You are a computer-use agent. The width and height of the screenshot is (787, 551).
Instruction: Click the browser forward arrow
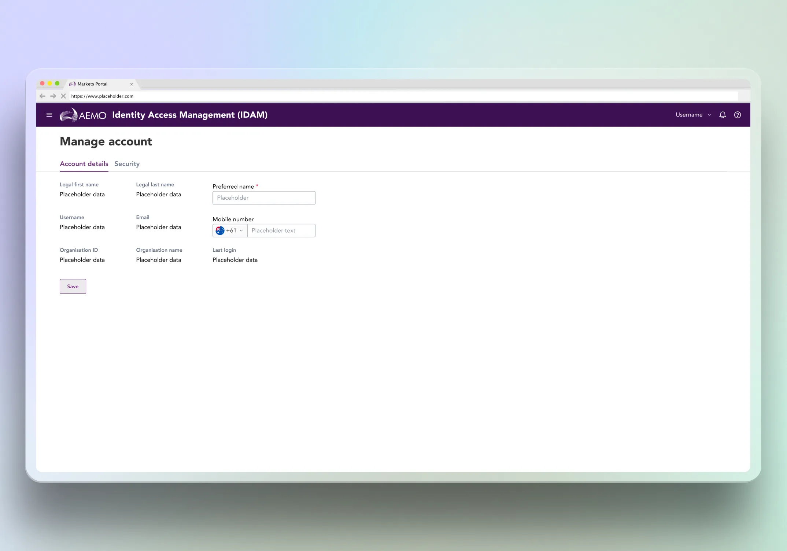(53, 96)
